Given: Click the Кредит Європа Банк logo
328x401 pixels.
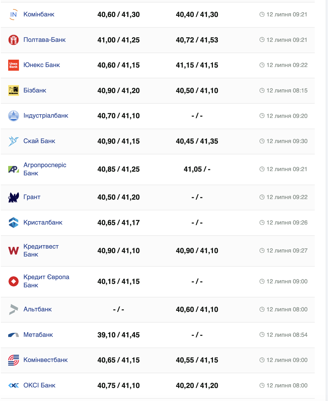Looking at the screenshot, I should click(x=13, y=281).
